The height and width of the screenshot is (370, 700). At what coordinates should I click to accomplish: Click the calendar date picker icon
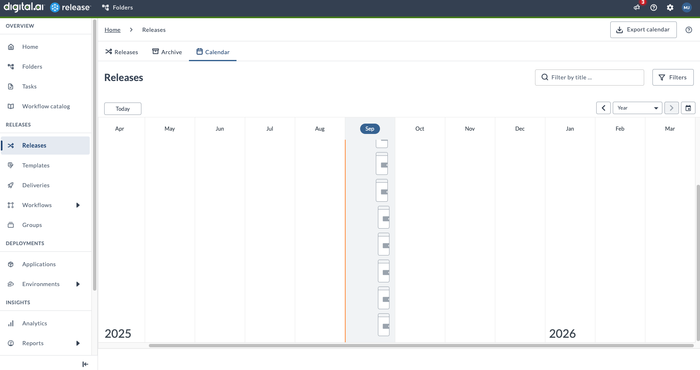coord(688,108)
